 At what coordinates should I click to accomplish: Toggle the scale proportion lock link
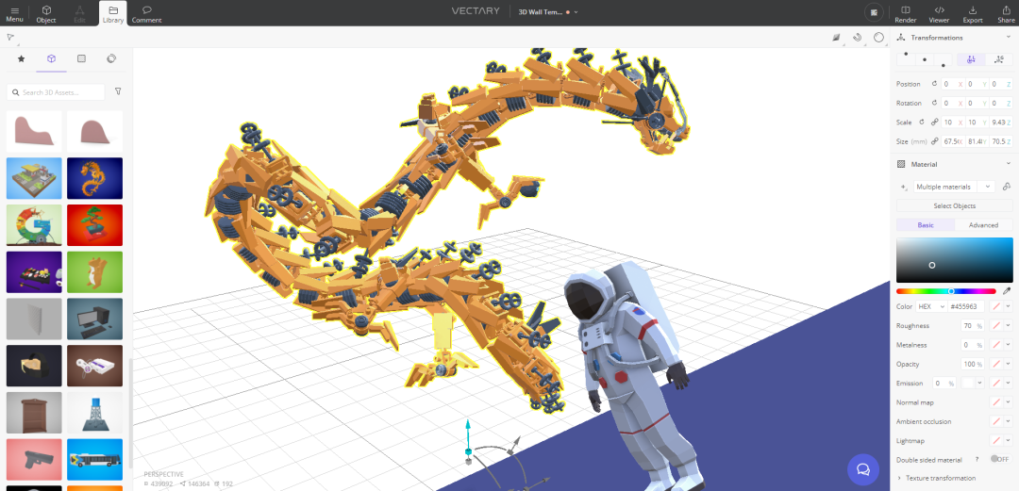(x=934, y=122)
